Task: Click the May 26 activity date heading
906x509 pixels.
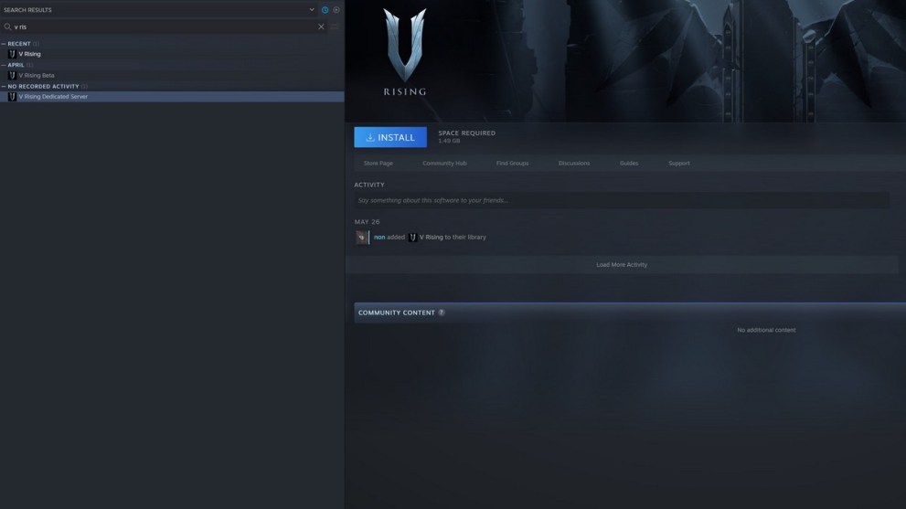Action: tap(367, 222)
